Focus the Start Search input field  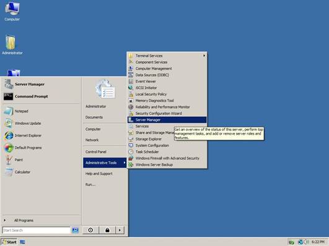coord(37,230)
